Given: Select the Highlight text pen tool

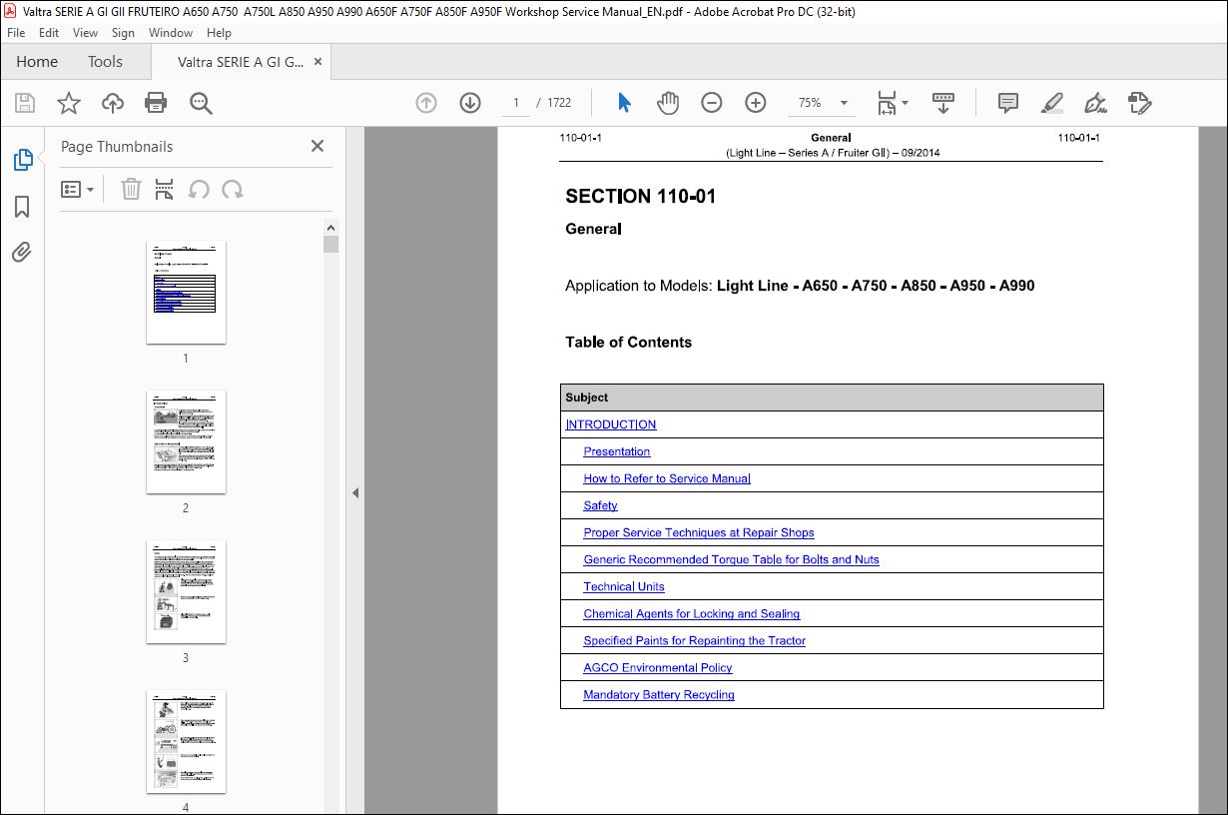Looking at the screenshot, I should tap(1051, 103).
